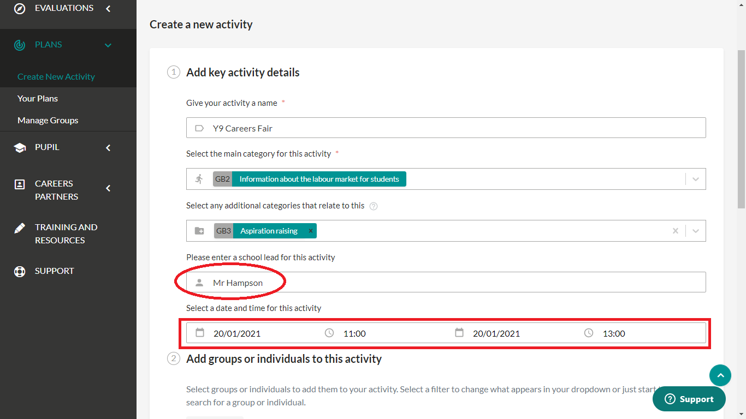
Task: Open the main category dropdown arrow
Action: [696, 179]
